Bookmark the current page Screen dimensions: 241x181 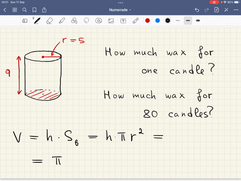tap(34, 10)
